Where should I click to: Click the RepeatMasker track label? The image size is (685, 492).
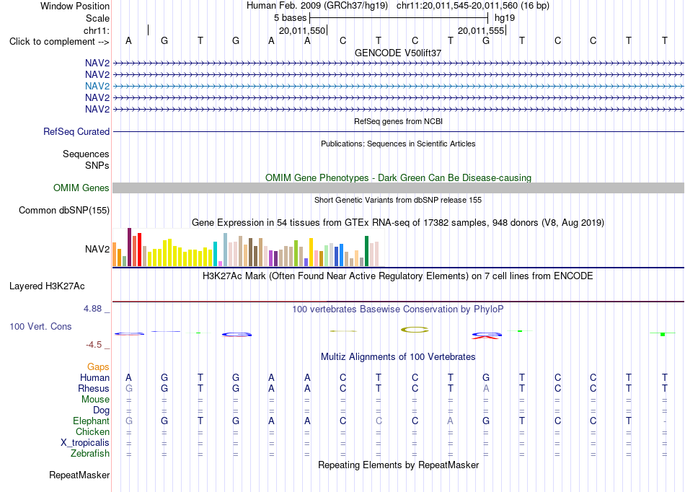click(x=79, y=475)
